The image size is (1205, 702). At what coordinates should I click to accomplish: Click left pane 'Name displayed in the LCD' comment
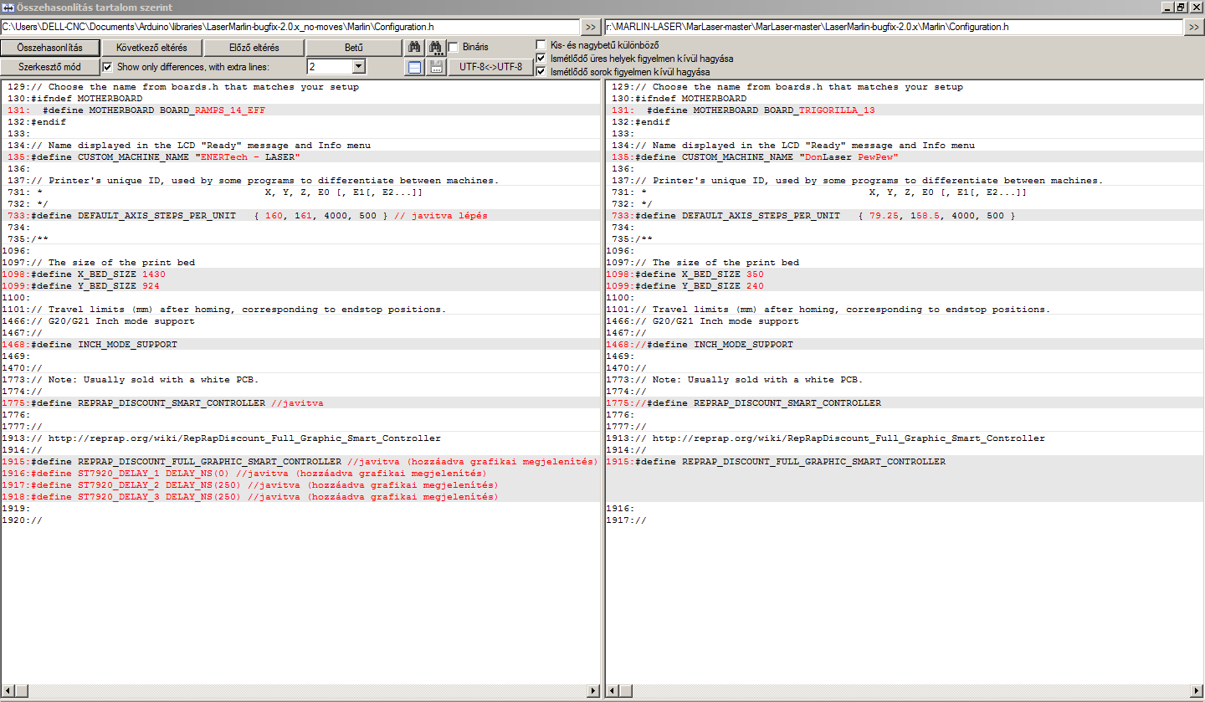300,145
